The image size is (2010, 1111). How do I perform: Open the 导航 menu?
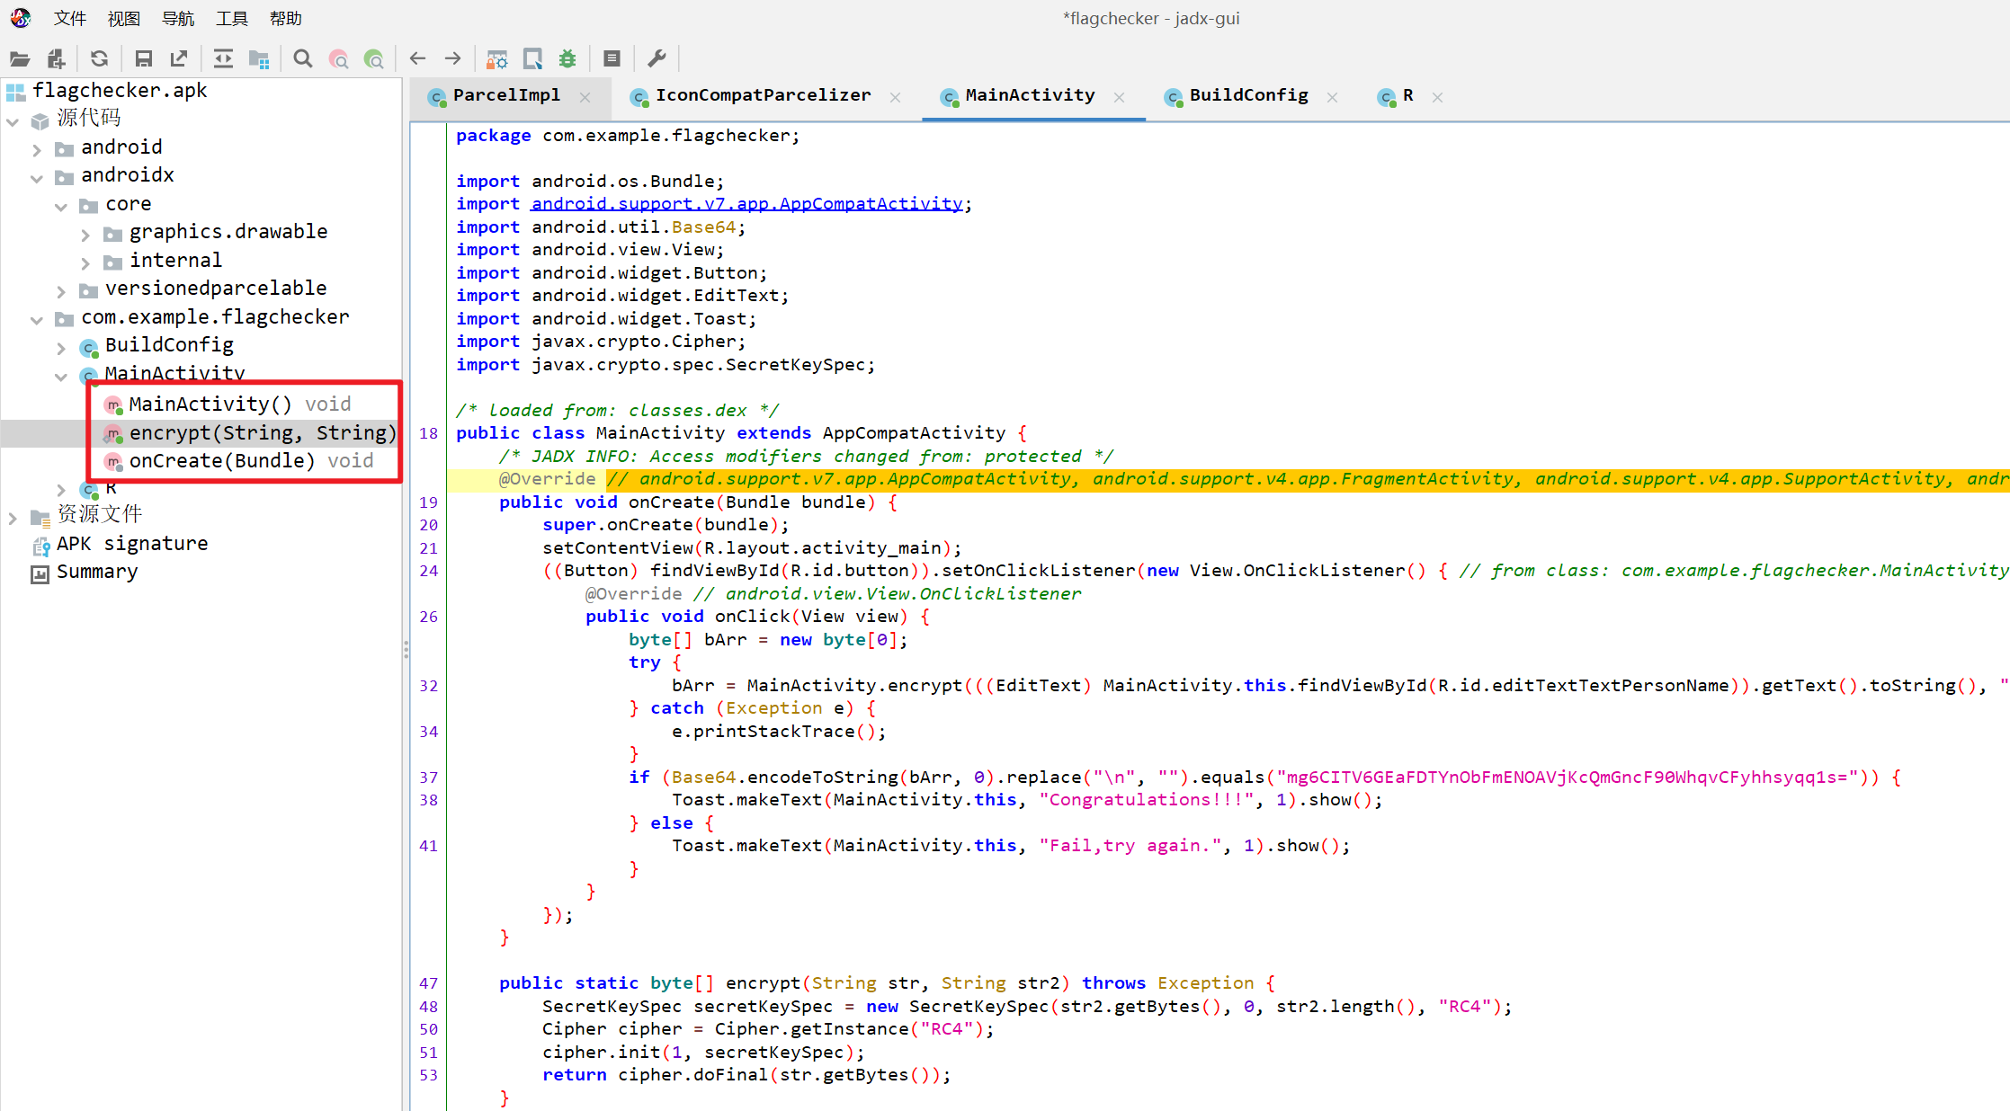[178, 18]
